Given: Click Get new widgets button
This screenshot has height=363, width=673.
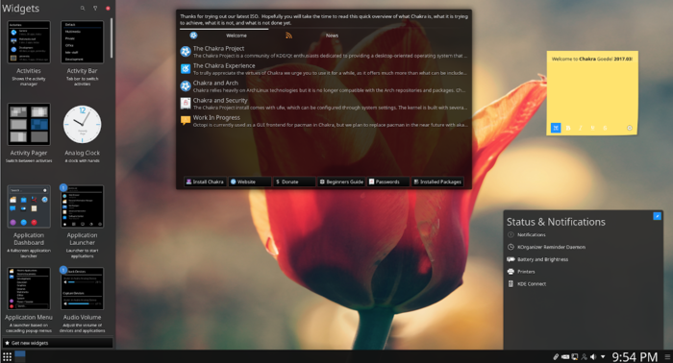Looking at the screenshot, I should (x=58, y=343).
